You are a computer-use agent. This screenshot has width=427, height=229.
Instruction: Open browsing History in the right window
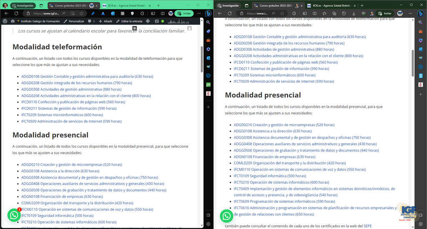[x=344, y=13]
